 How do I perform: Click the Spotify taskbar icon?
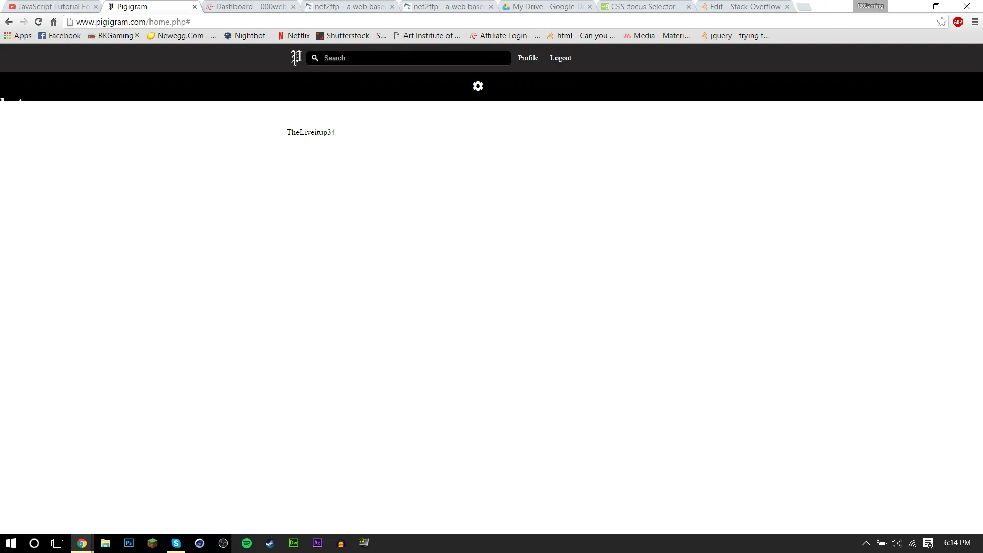[246, 543]
